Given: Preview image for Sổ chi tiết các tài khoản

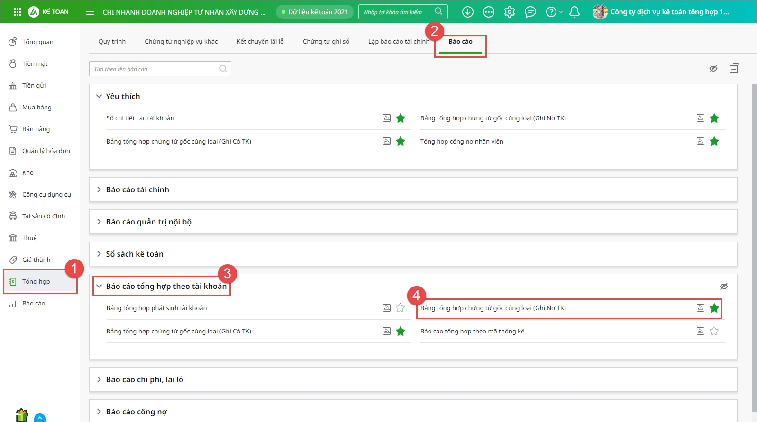Looking at the screenshot, I should (x=387, y=118).
